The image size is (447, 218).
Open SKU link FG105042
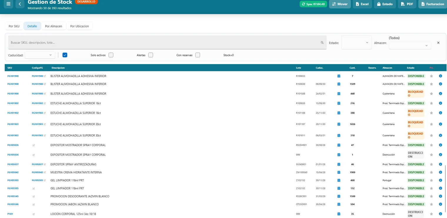click(13, 172)
